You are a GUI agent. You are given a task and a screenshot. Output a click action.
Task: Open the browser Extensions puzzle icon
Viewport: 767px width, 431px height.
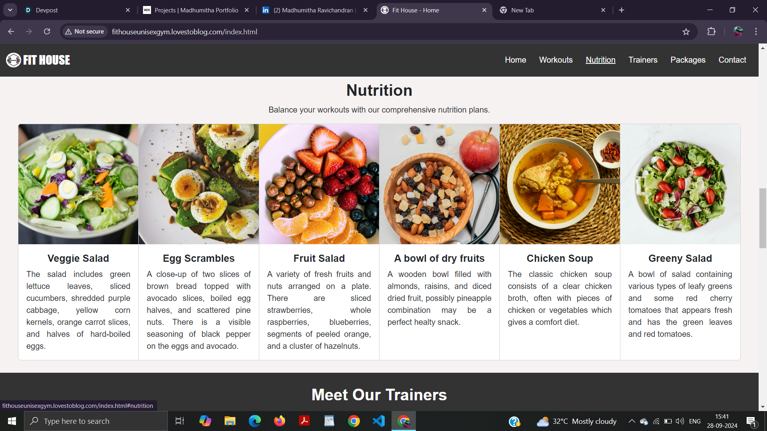[x=711, y=32]
